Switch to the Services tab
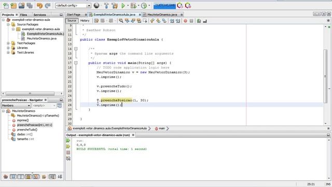The height and width of the screenshot is (187, 332). click(39, 15)
